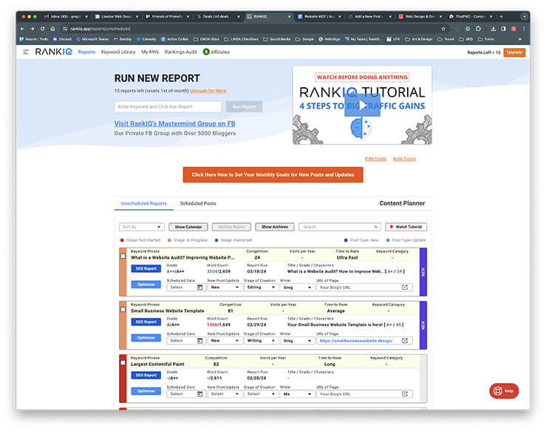Open external URL icon in Website Audit row

tap(405, 288)
